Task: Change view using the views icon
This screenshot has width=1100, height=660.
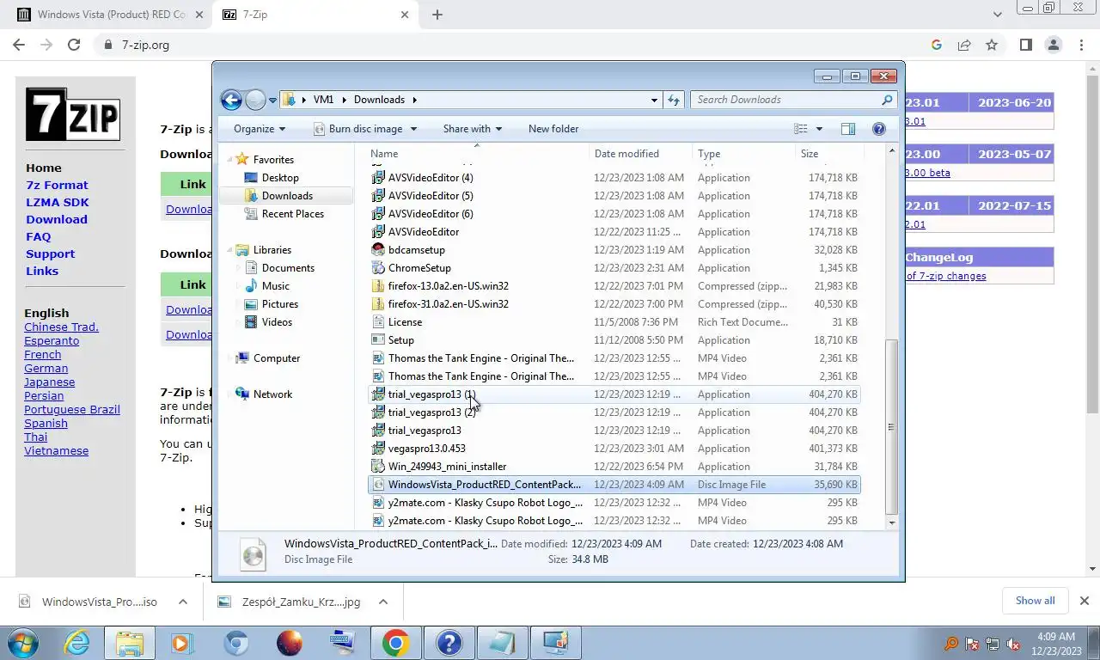Action: tap(801, 129)
